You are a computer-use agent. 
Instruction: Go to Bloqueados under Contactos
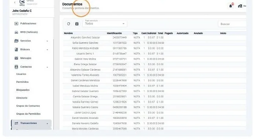click(23, 90)
